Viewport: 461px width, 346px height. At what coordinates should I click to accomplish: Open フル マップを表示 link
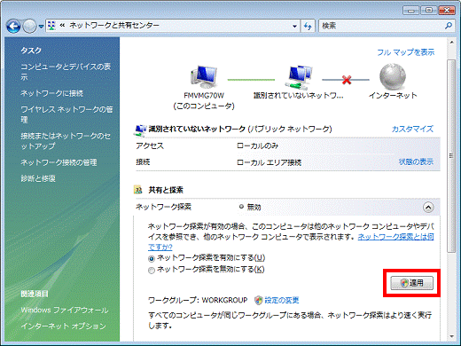click(405, 52)
